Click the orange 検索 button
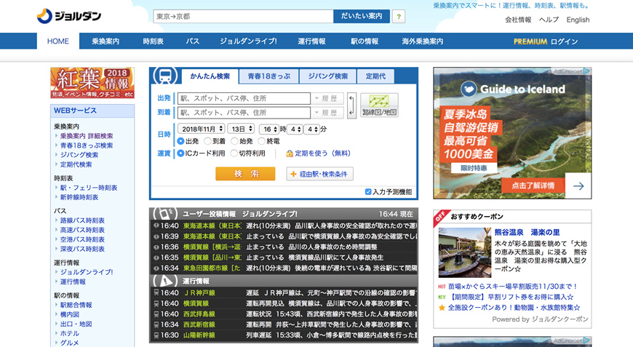Screen dimensions: 633x347 click(x=245, y=174)
